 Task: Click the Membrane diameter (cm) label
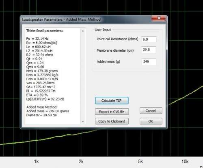coord(115,50)
